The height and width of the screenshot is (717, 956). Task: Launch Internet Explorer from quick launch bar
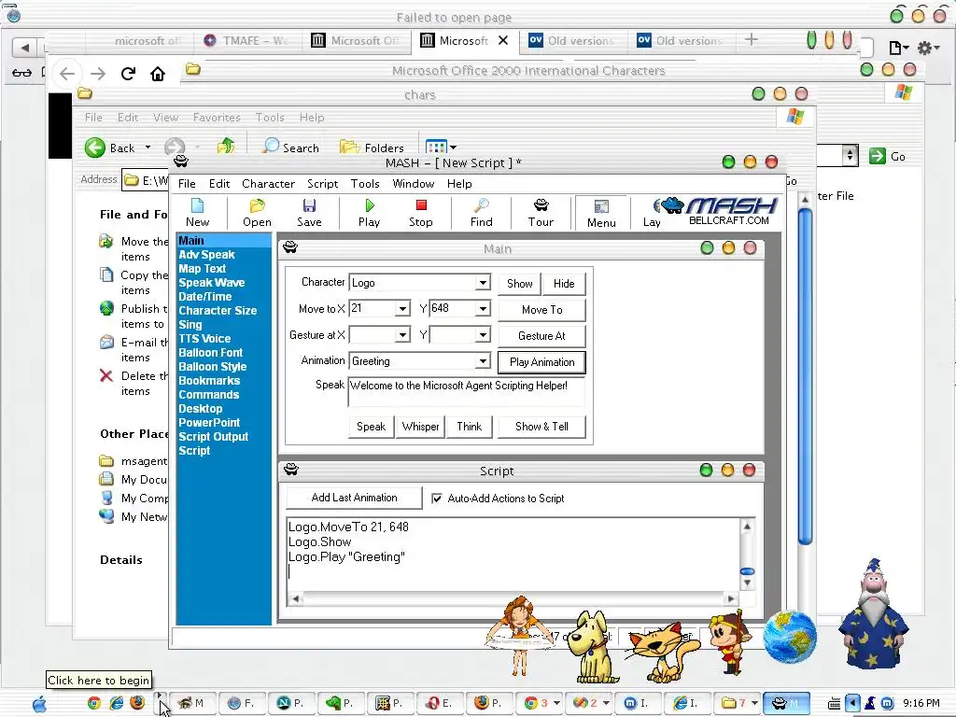pyautogui.click(x=116, y=703)
